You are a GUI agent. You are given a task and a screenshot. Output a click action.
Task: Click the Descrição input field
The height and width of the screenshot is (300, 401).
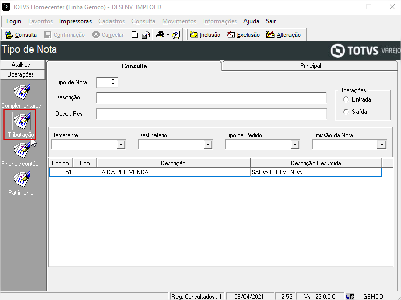[x=212, y=98]
